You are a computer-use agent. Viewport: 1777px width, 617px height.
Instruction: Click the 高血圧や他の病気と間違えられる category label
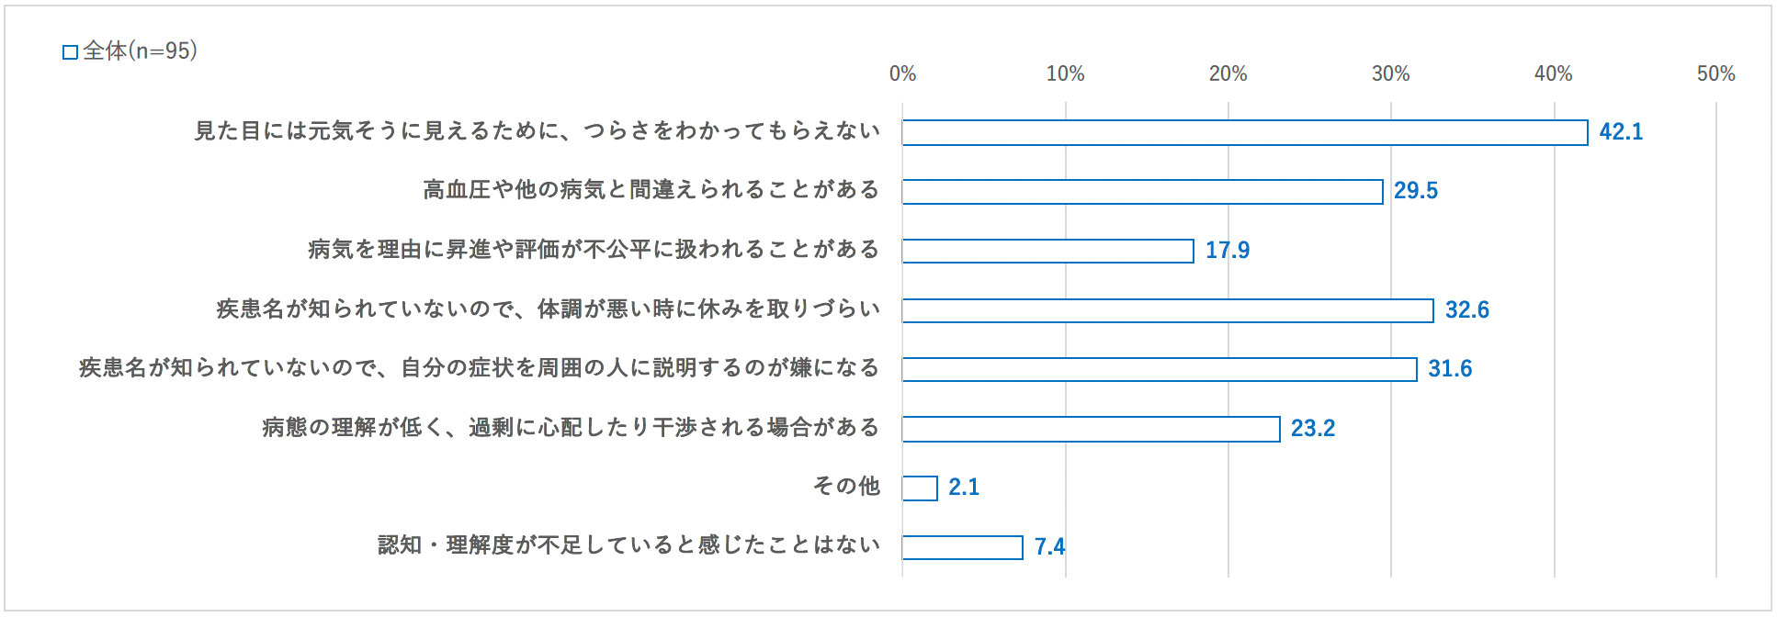(651, 190)
